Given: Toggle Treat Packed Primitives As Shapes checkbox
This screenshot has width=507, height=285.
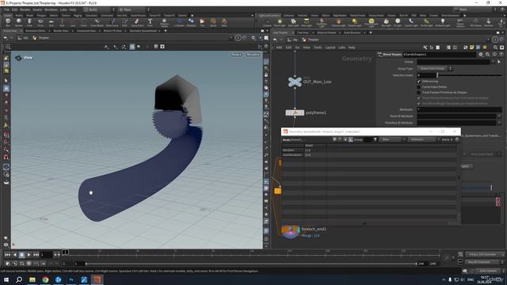Looking at the screenshot, I should click(x=419, y=92).
